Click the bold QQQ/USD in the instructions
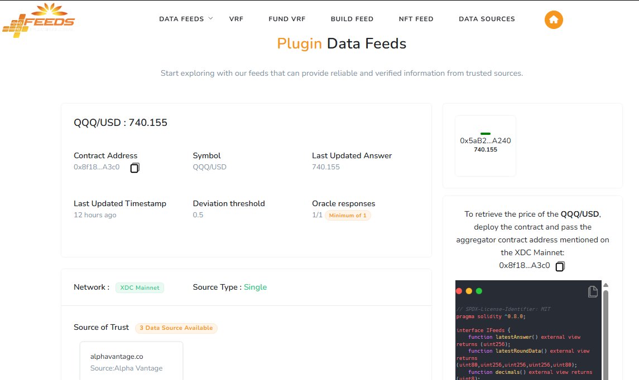Screen dimensions: 639x380 click(x=579, y=214)
